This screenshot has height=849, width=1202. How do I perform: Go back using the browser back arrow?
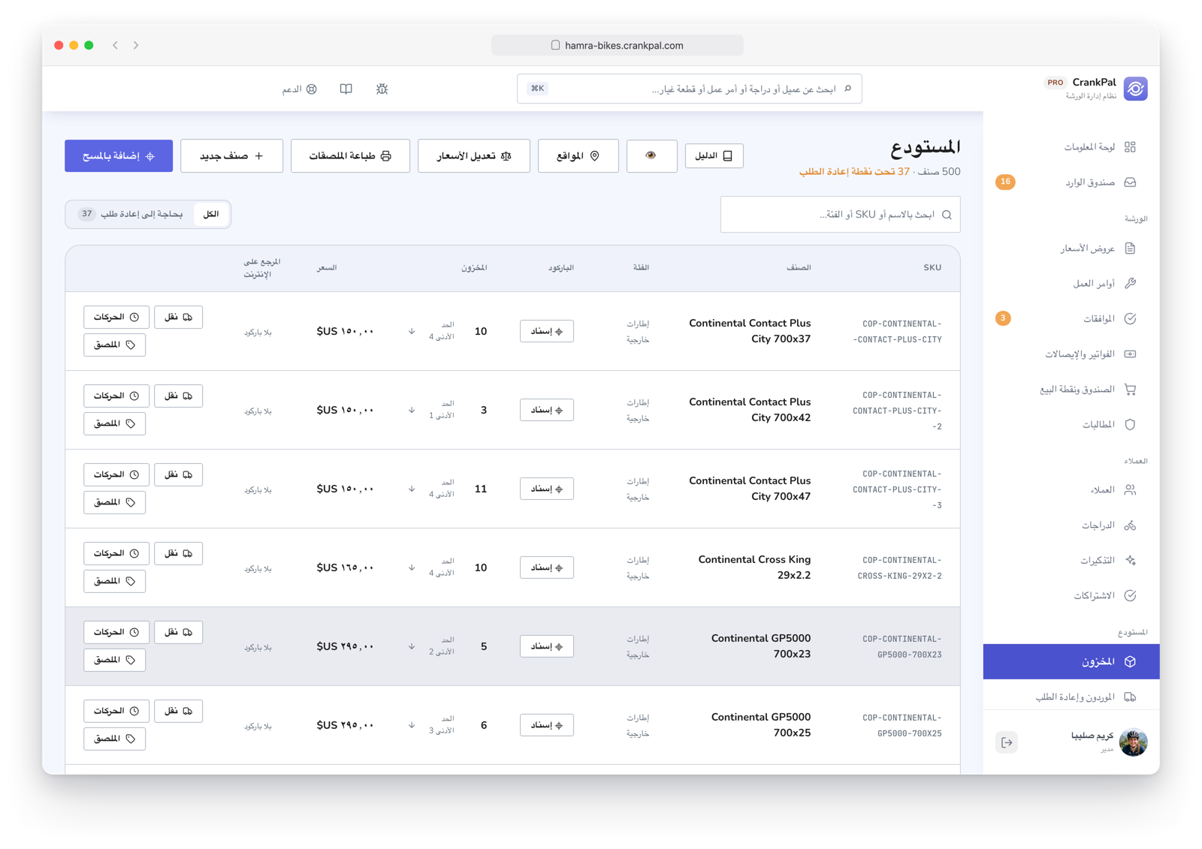tap(116, 45)
